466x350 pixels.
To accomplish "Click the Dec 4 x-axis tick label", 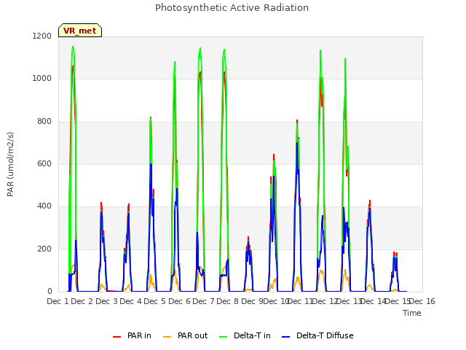I will tap(130, 301).
